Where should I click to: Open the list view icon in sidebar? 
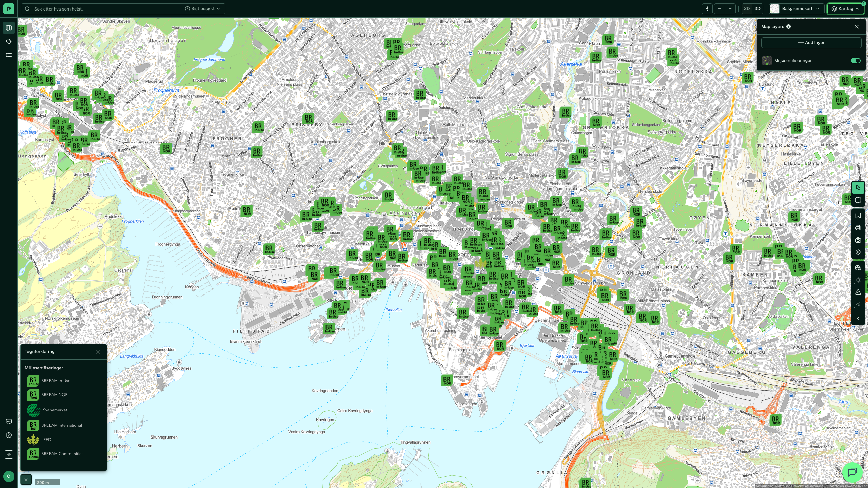[x=9, y=55]
